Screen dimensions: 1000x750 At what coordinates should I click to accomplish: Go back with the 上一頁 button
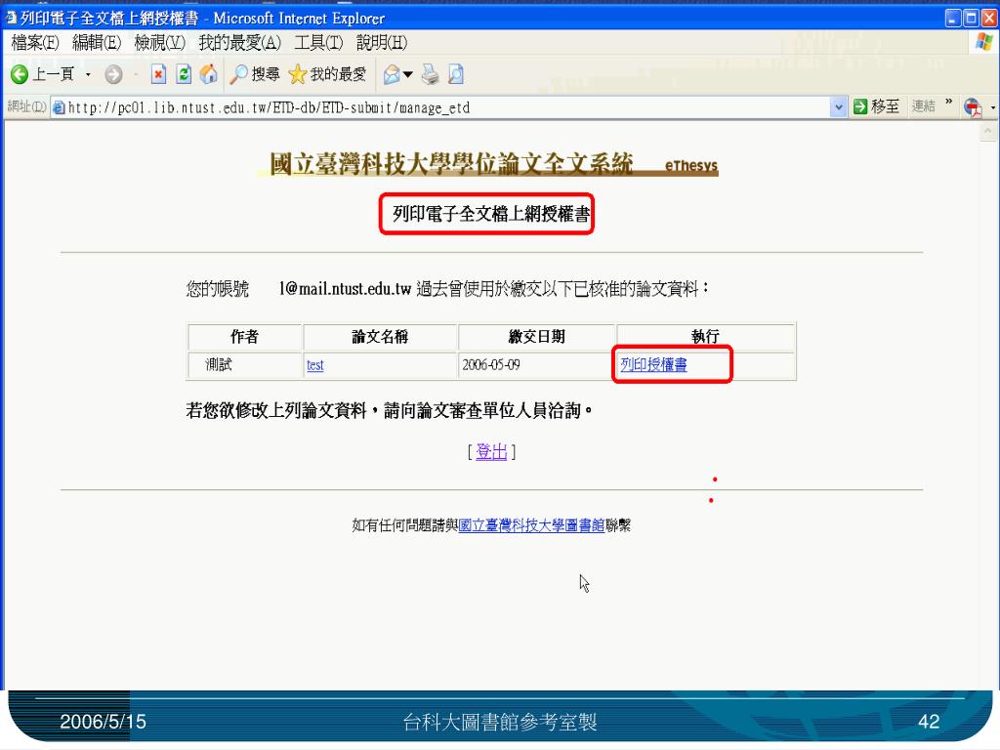tap(41, 74)
